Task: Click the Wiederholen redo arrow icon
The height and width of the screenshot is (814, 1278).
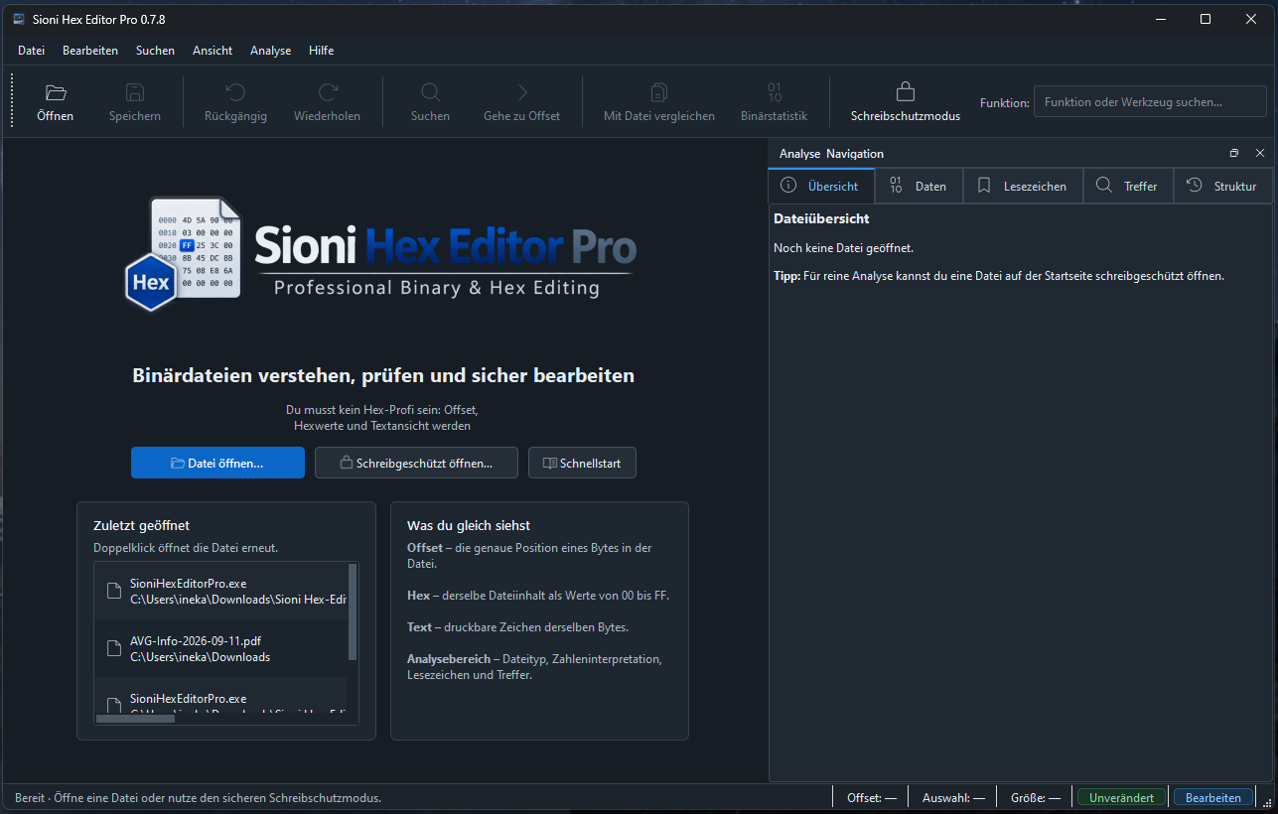Action: pos(328,92)
